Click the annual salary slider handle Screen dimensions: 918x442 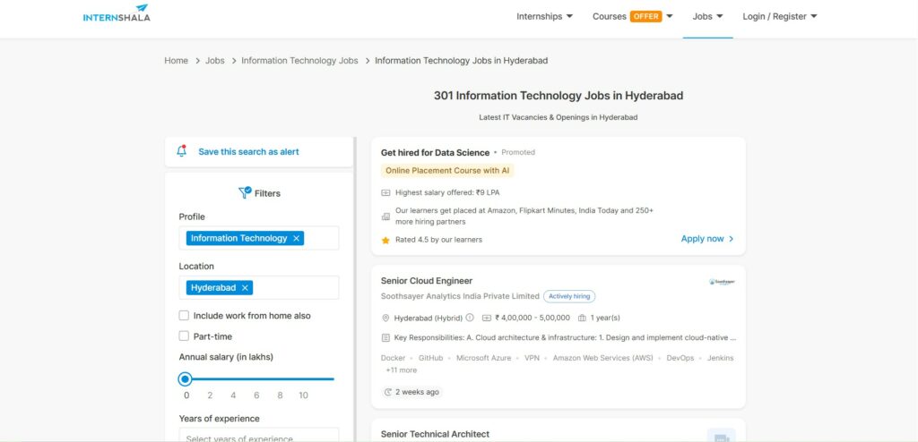click(186, 378)
